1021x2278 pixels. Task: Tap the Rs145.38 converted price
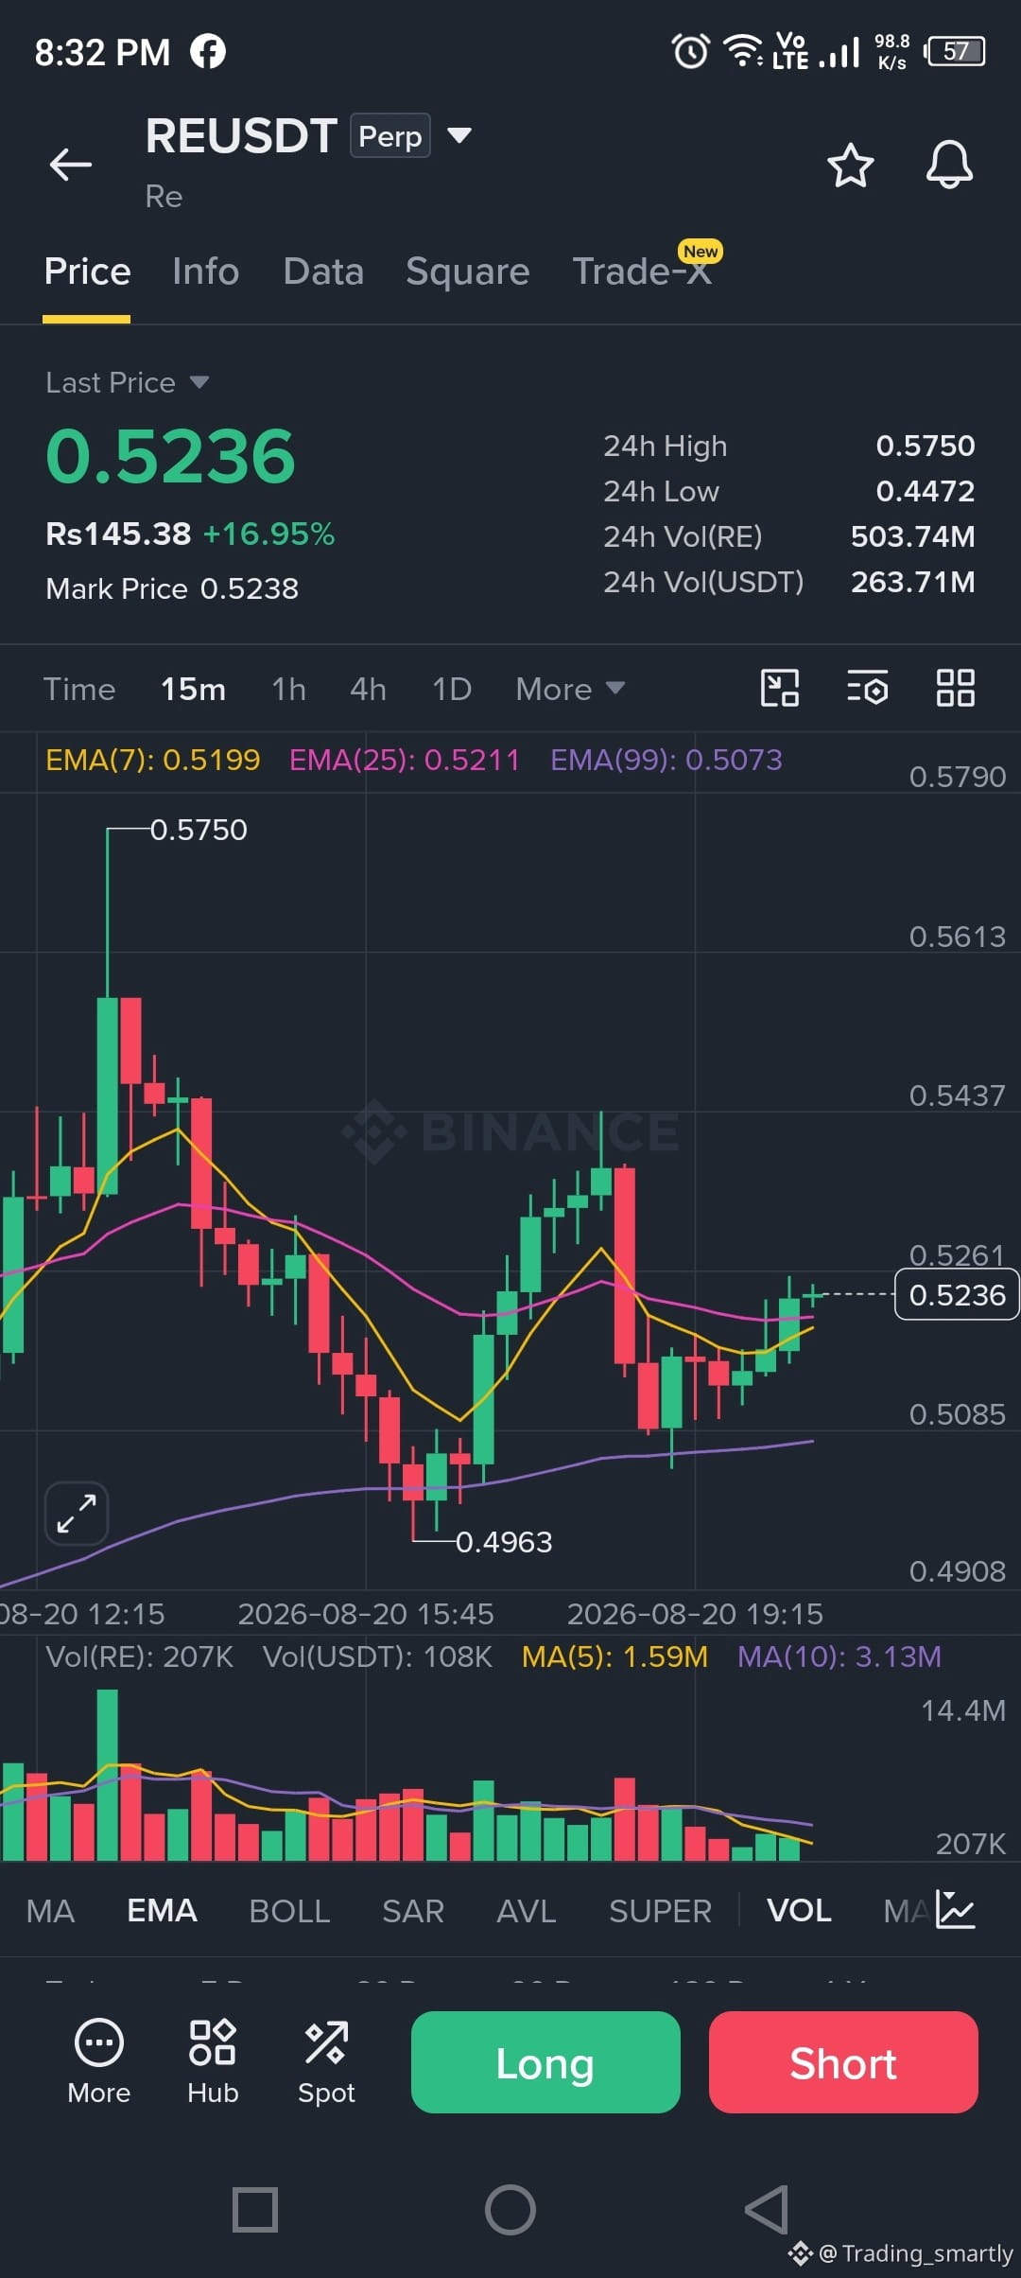pos(118,534)
